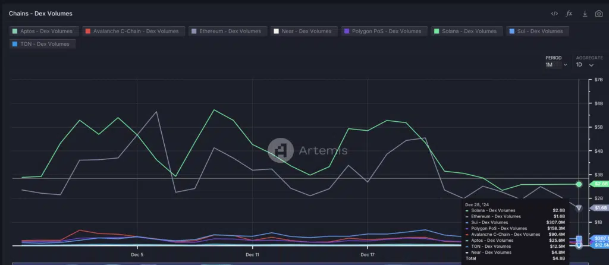Click the Solana - Dex Volumes legend

[466, 31]
